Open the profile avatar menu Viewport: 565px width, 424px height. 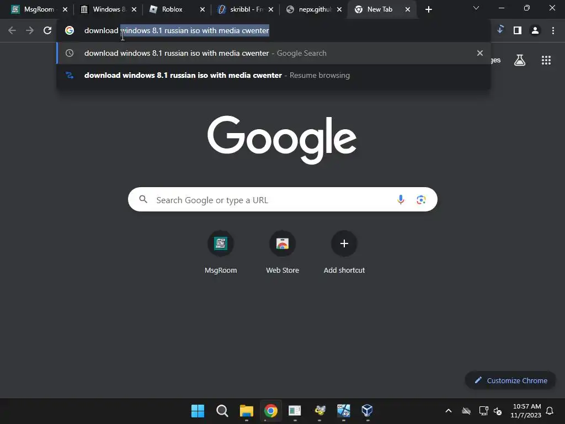(x=535, y=31)
